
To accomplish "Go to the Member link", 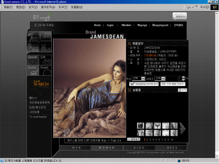I will [126, 25].
